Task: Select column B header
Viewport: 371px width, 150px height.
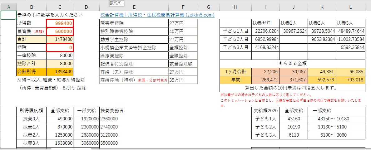Action: (x=32, y=7)
